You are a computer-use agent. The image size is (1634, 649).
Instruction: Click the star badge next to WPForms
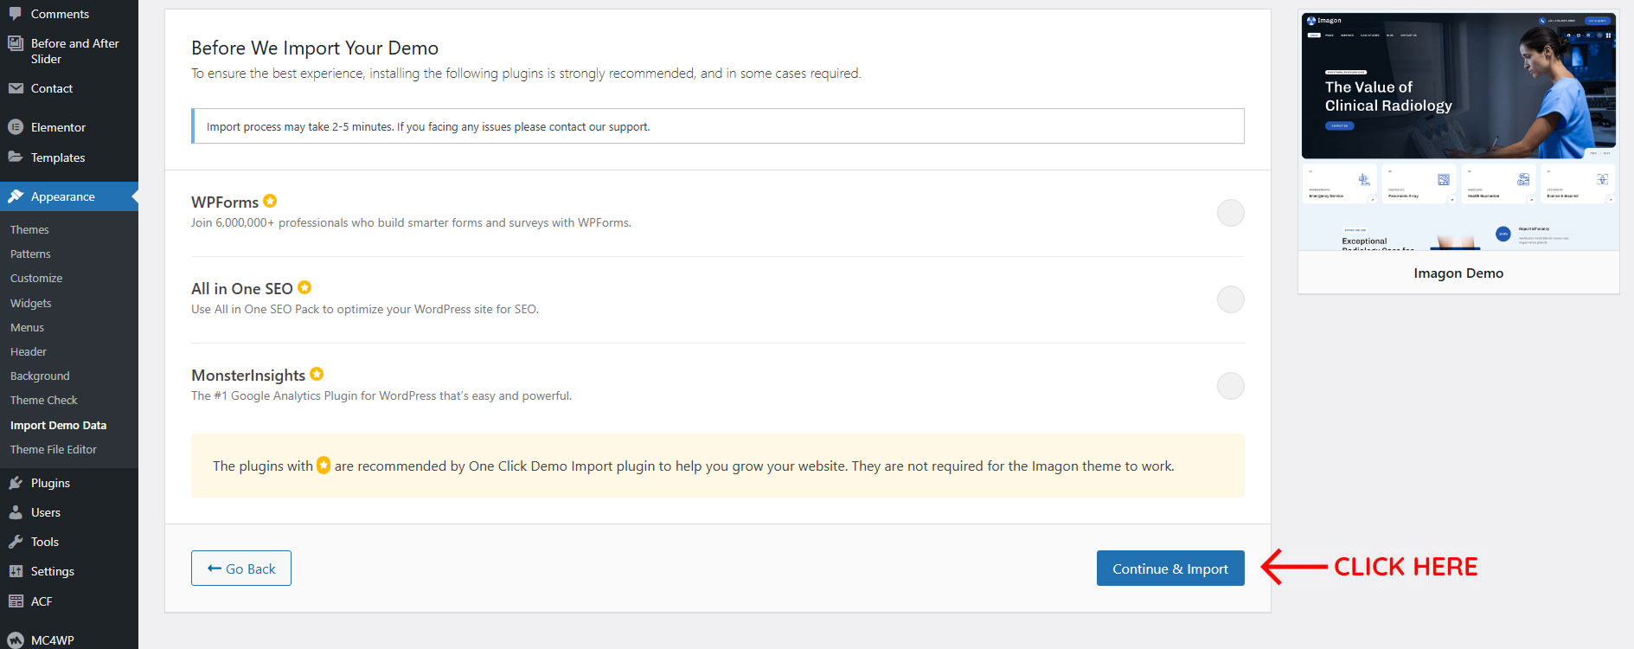[270, 201]
